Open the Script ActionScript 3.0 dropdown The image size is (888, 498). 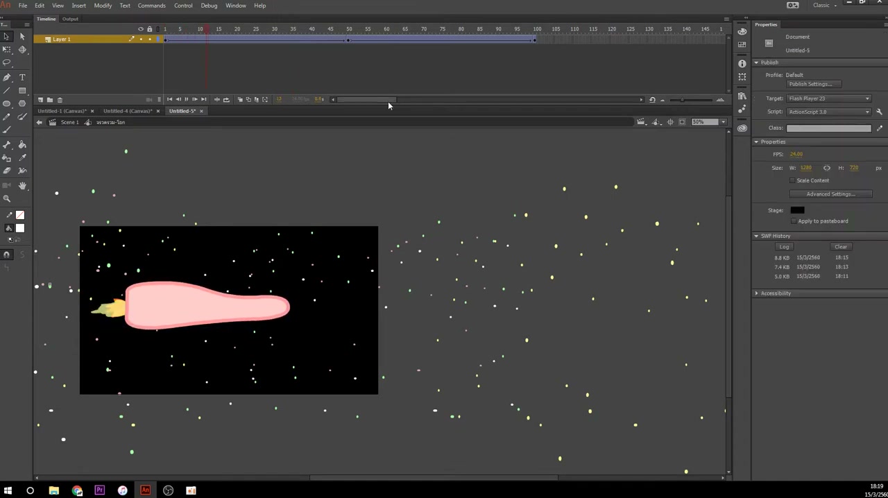pos(828,112)
